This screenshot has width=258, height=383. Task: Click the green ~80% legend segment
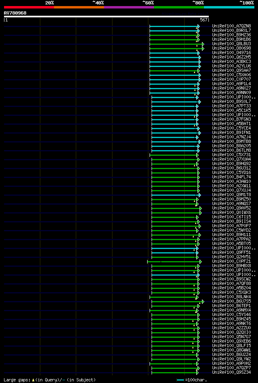coord(179,7)
